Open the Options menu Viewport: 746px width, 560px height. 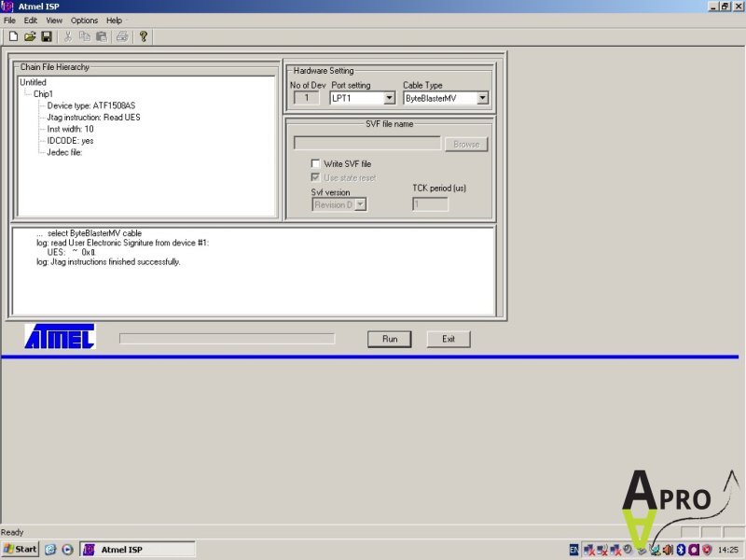click(x=84, y=21)
